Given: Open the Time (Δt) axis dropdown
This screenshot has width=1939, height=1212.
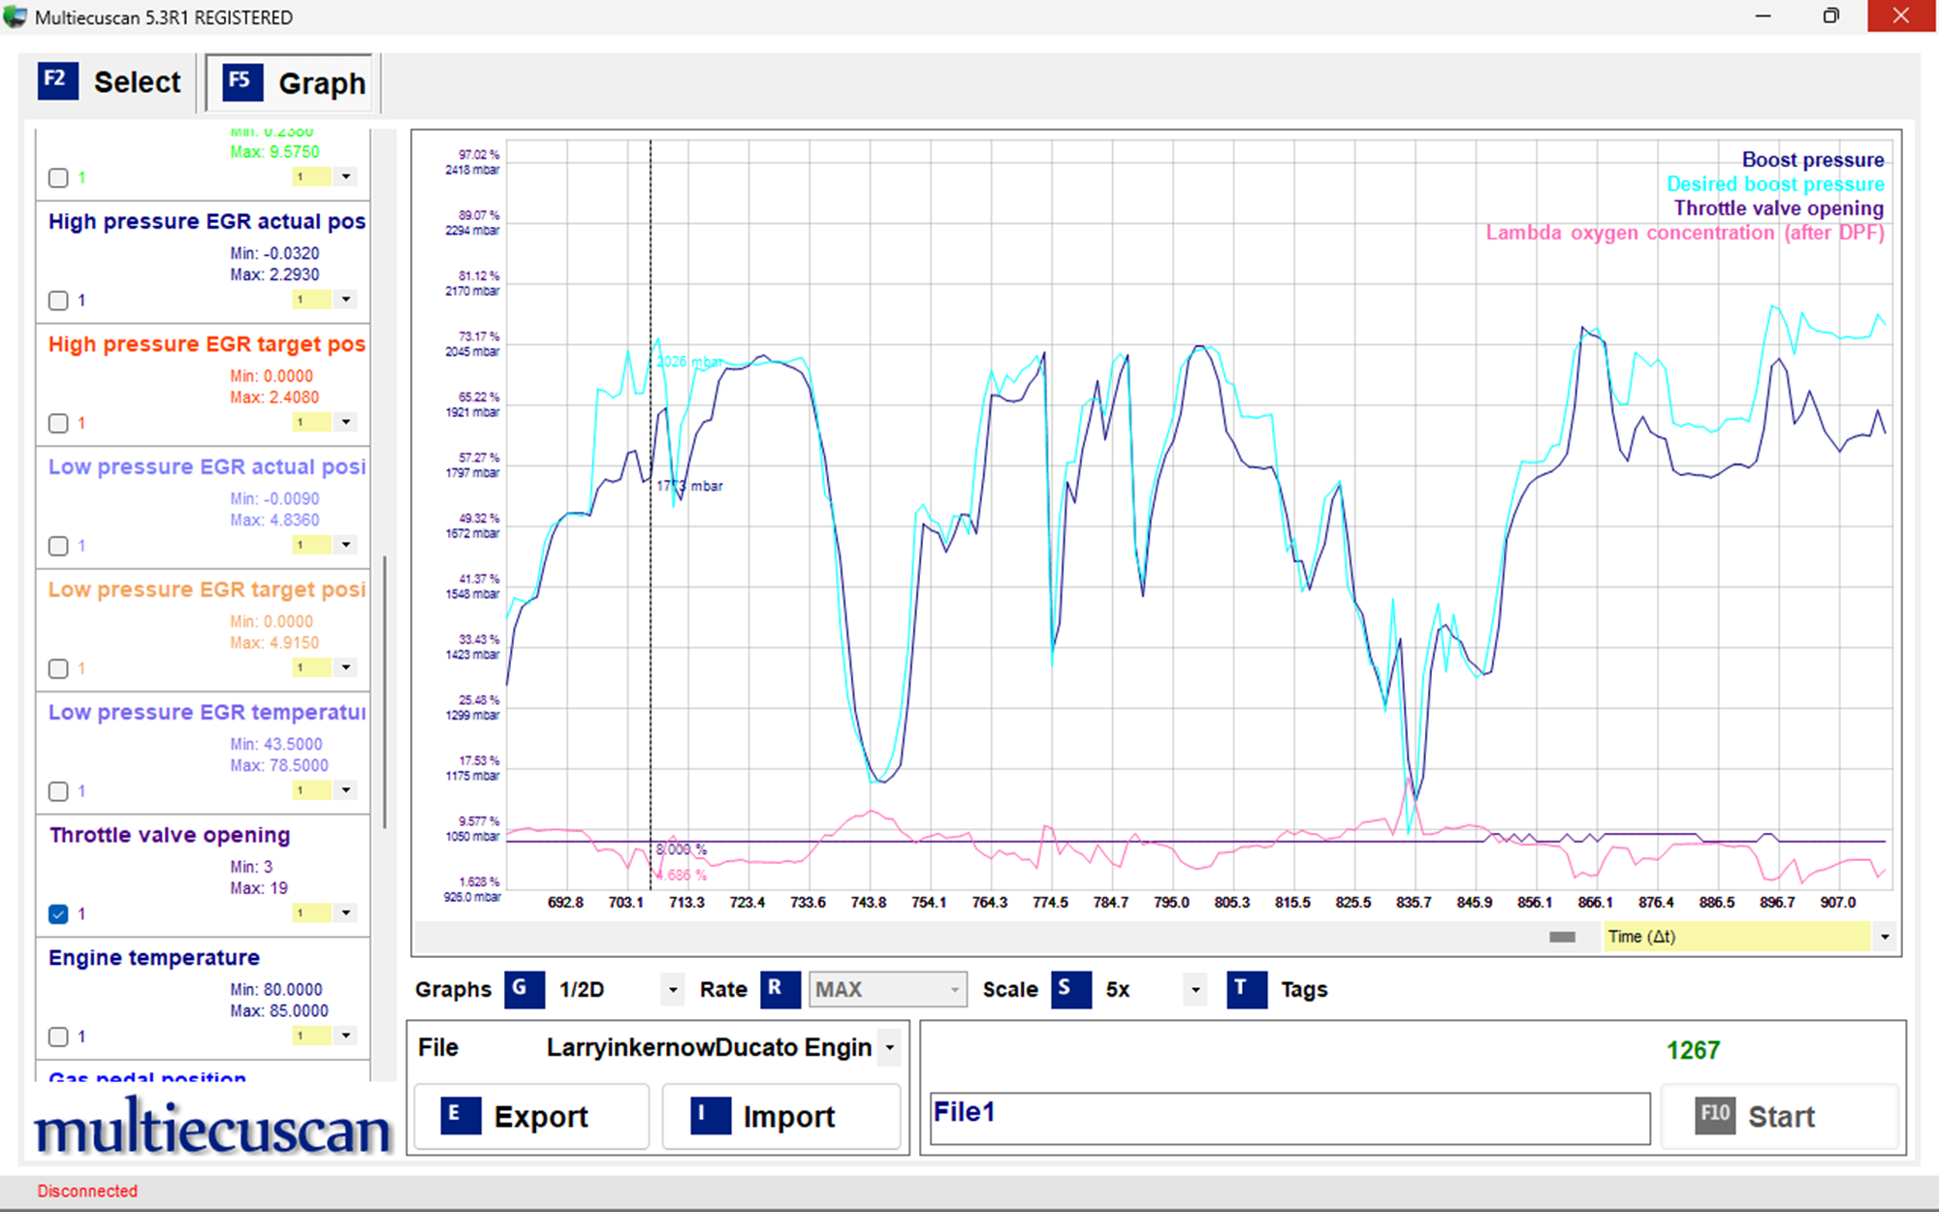Looking at the screenshot, I should 1885,937.
